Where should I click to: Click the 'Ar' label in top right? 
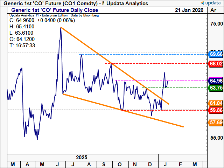point(214,10)
